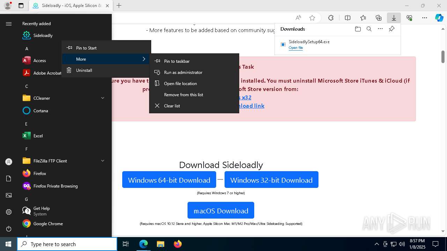Screen dimensions: 447x251
Task: Open Edge Extensions puzzle icon
Action: tap(331, 18)
